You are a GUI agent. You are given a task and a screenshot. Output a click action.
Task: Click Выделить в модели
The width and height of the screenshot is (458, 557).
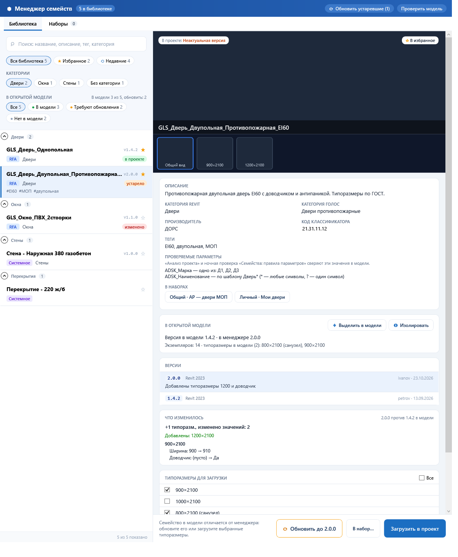[357, 325]
